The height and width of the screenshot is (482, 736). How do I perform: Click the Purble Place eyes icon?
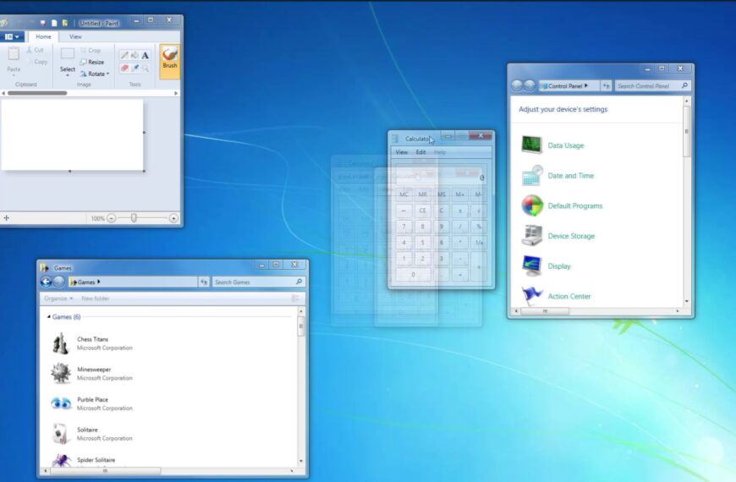61,403
